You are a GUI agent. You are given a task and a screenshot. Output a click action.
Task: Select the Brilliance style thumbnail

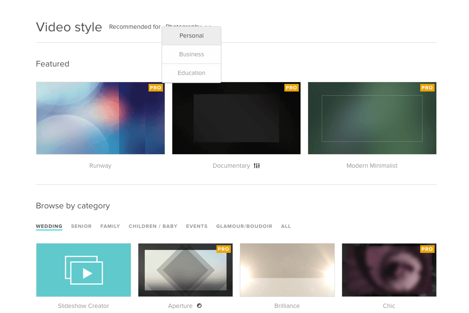pyautogui.click(x=287, y=270)
